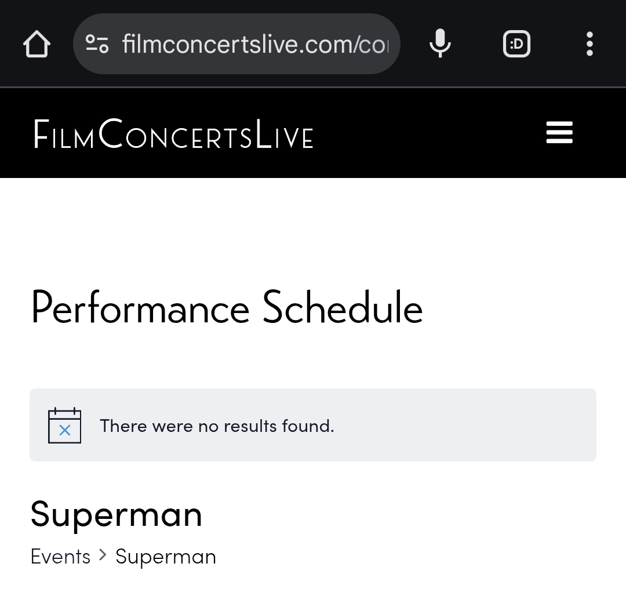Tap the browser Home icon
626x596 pixels.
37,44
